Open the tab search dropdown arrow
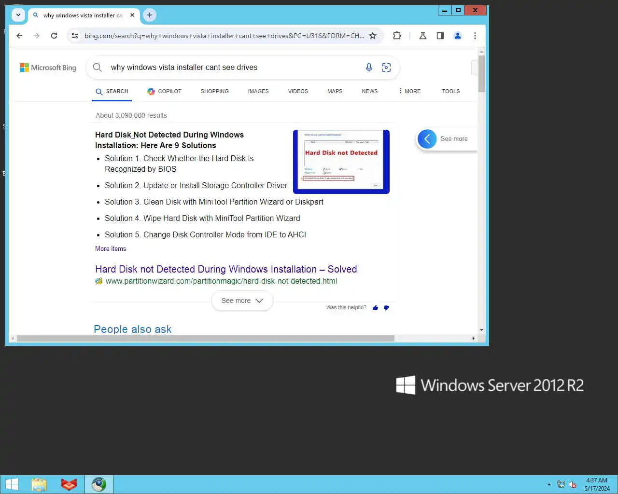 coord(18,15)
